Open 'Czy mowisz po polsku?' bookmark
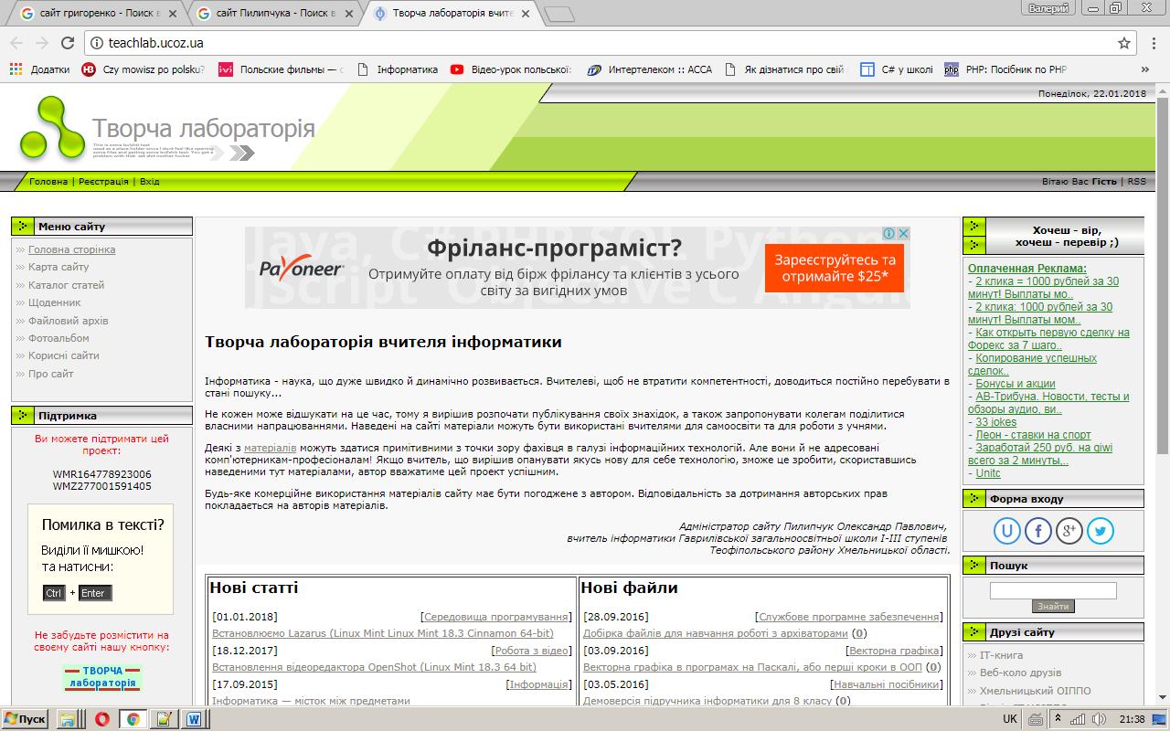This screenshot has height=731, width=1170. pyautogui.click(x=144, y=69)
